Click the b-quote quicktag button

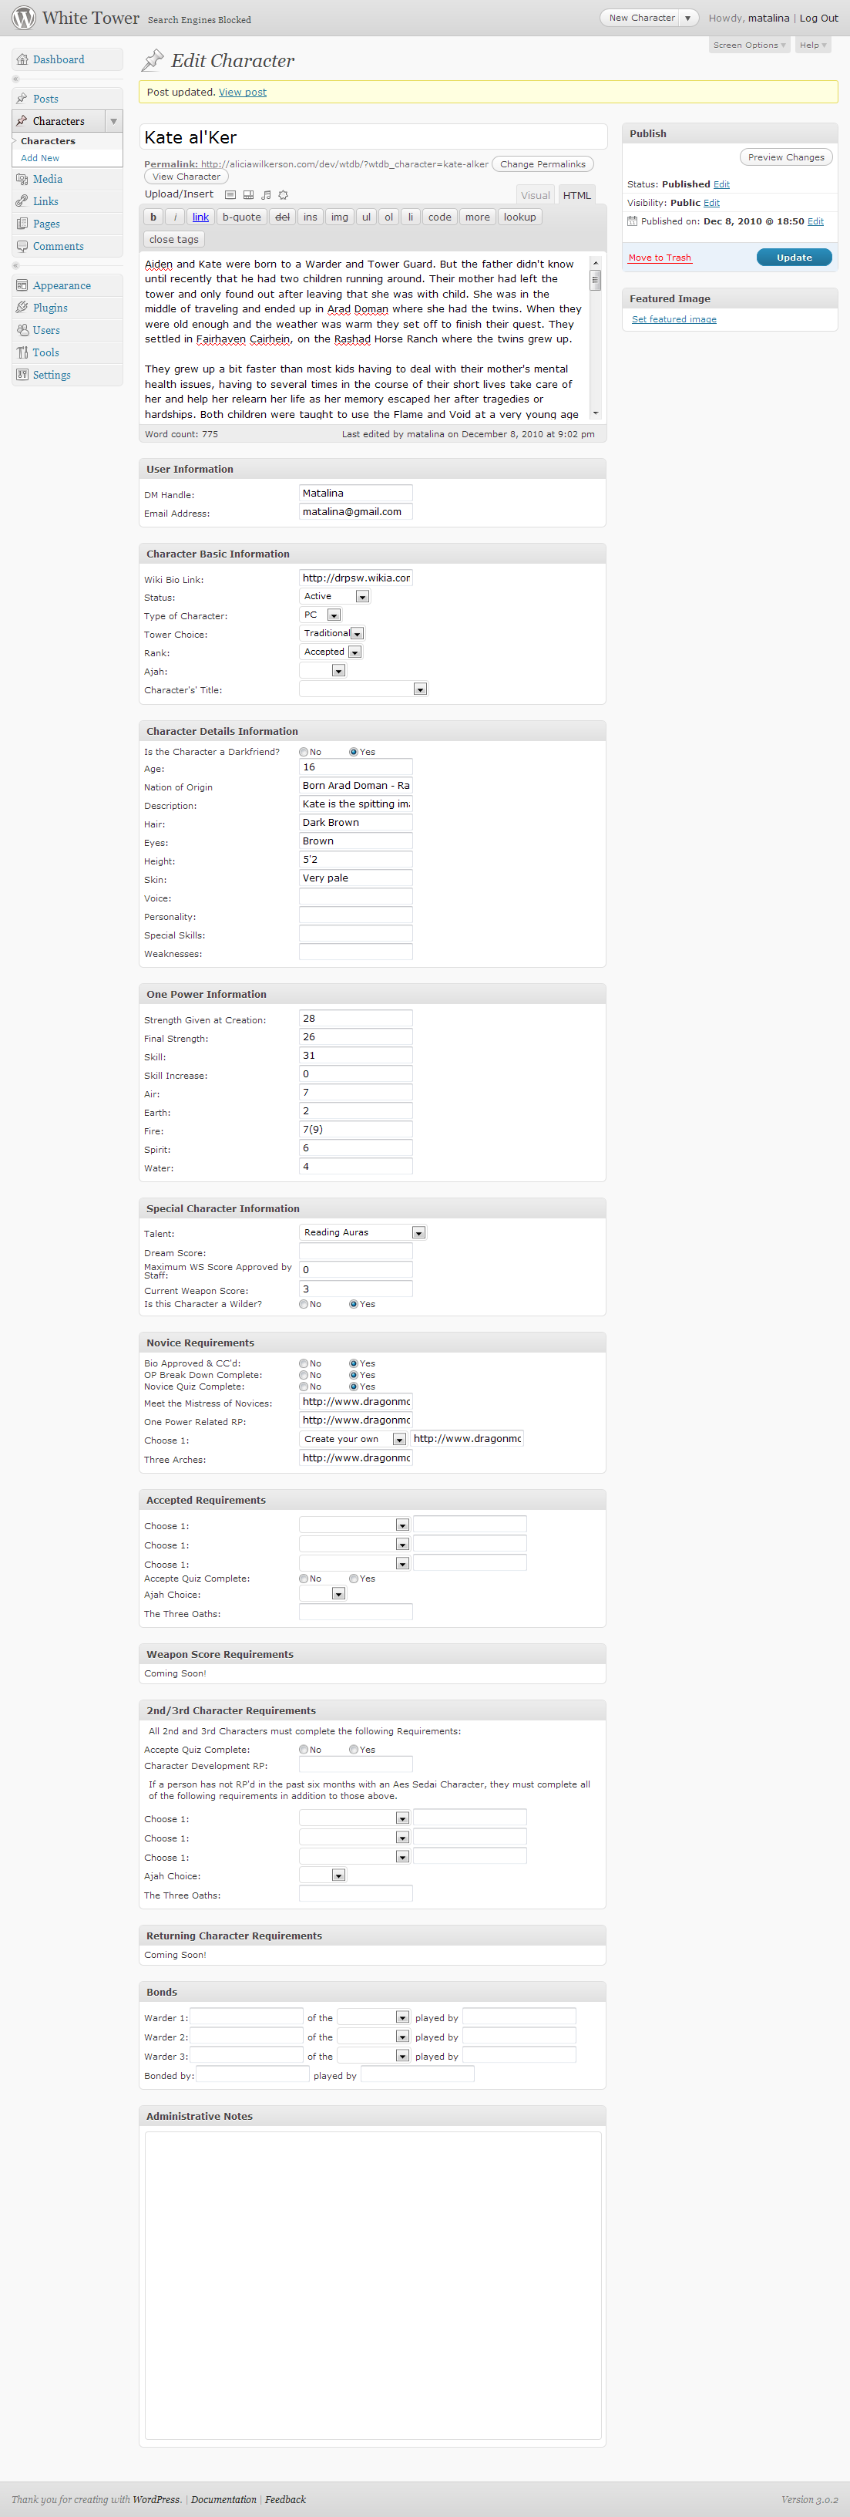pyautogui.click(x=241, y=217)
